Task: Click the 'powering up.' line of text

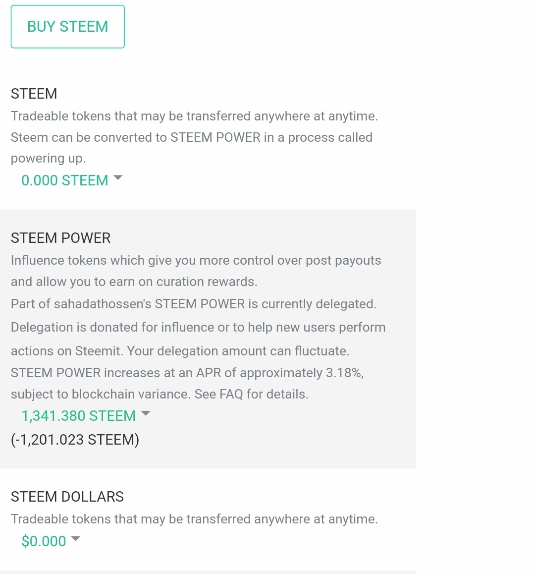Action: click(49, 159)
